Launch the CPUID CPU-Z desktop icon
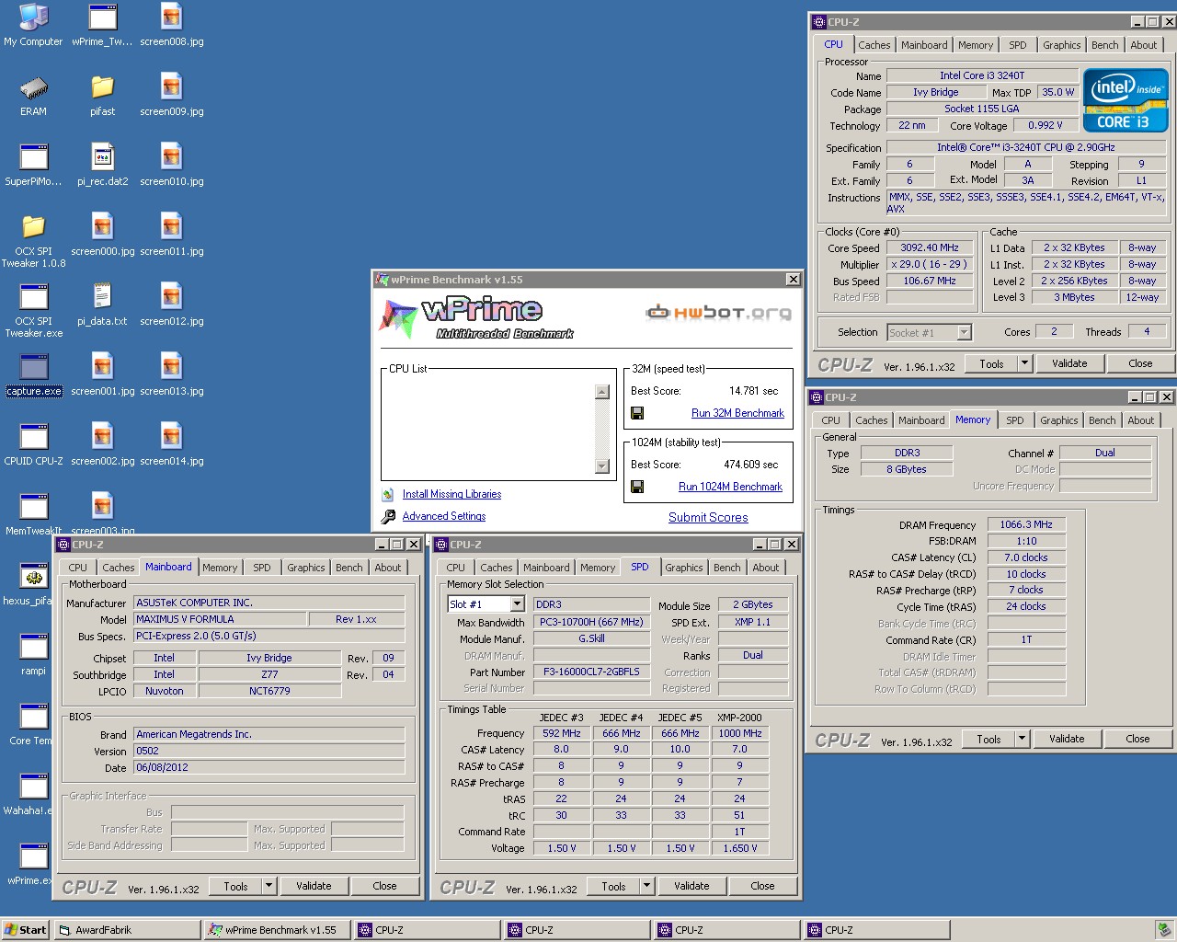Viewport: 1177px width, 942px height. click(x=33, y=445)
